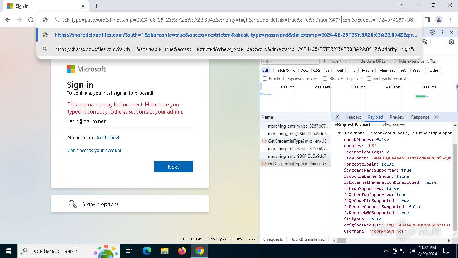Switch to the Preview tab

click(397, 117)
